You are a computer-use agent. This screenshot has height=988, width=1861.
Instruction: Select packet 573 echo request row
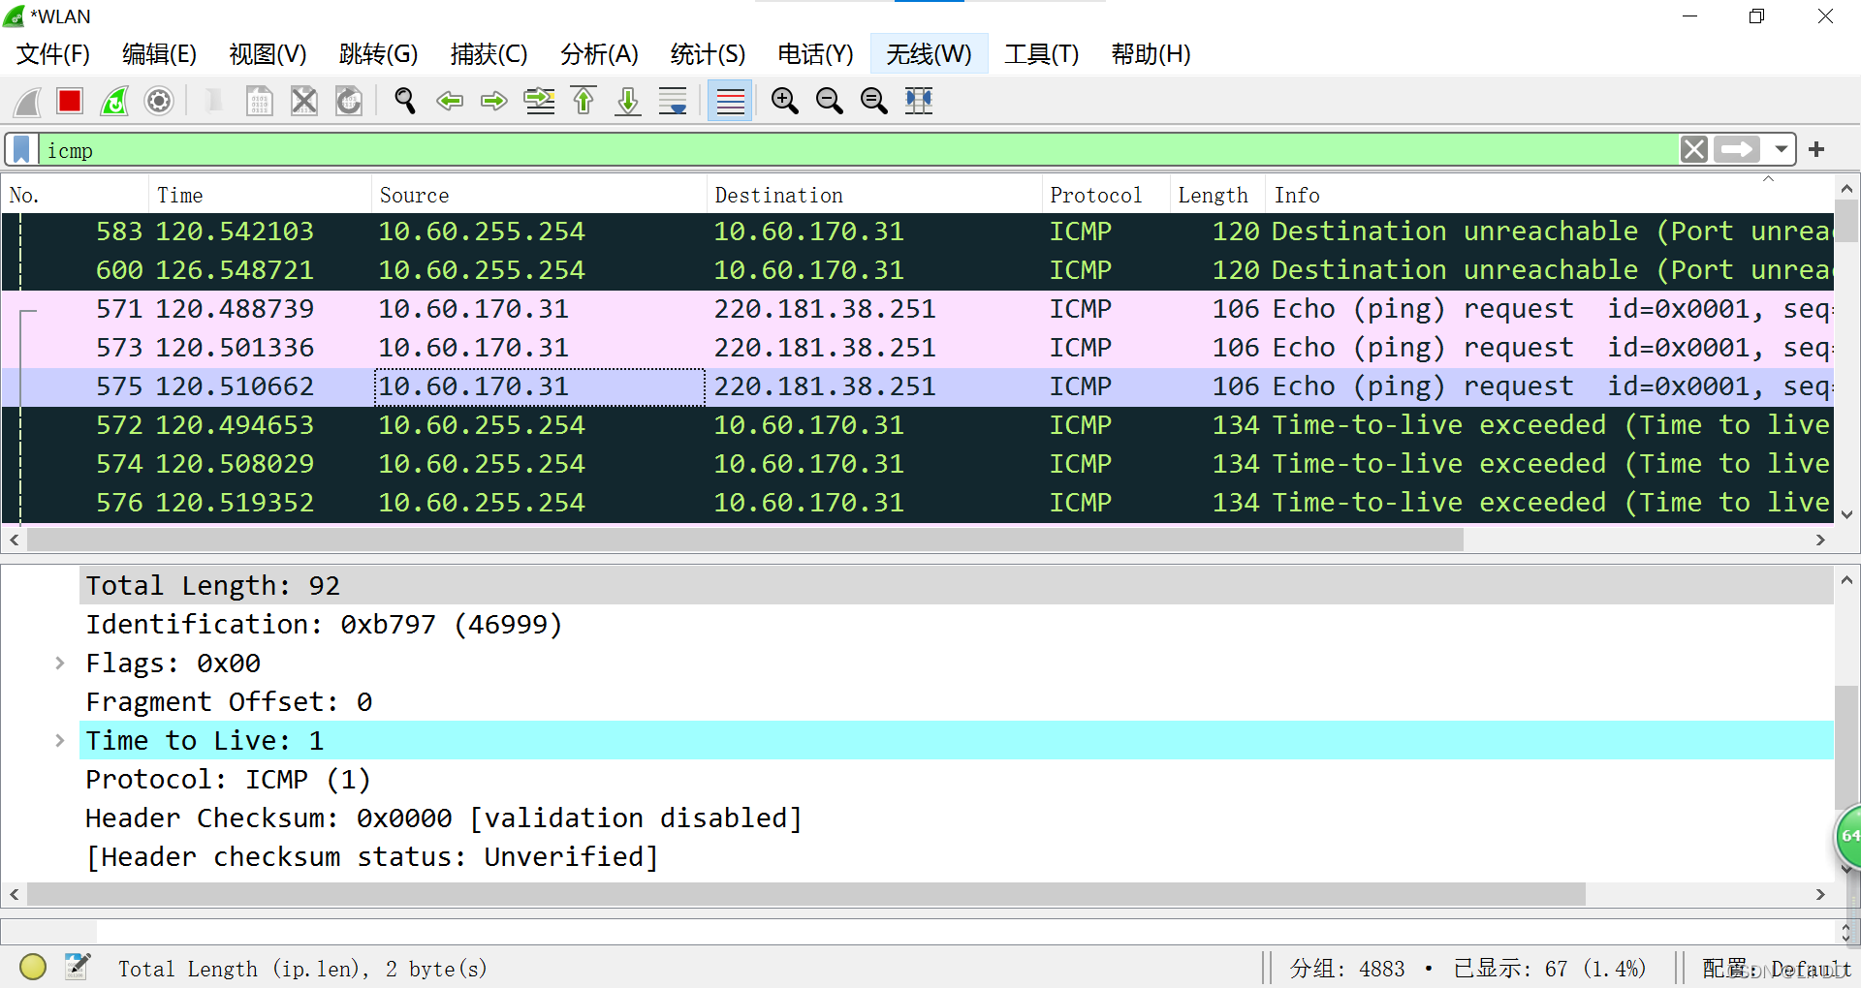coord(917,348)
